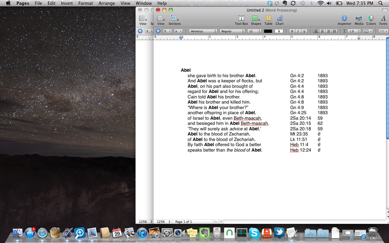Open the list style dropdown
This screenshot has width=389, height=243.
click(x=384, y=31)
